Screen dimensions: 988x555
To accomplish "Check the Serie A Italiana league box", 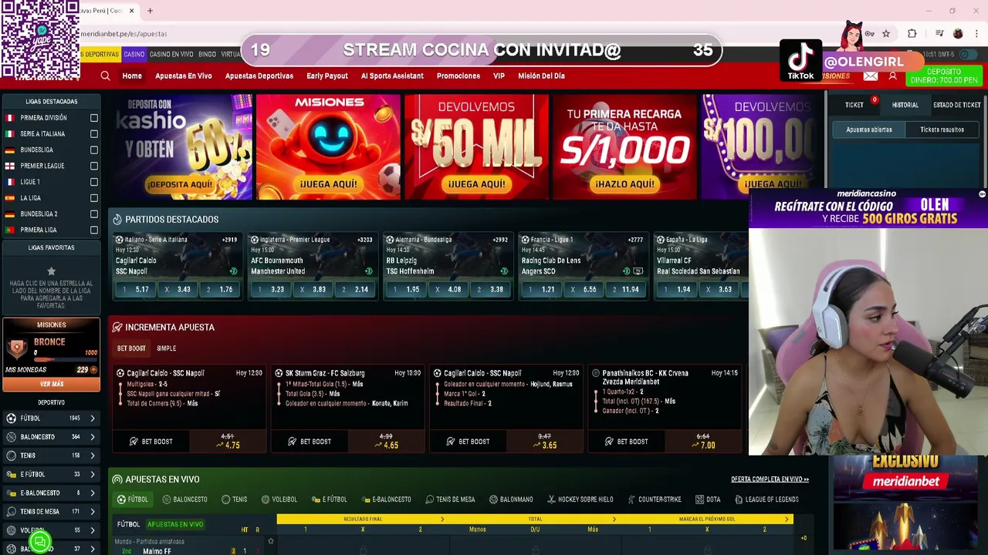I will [94, 134].
